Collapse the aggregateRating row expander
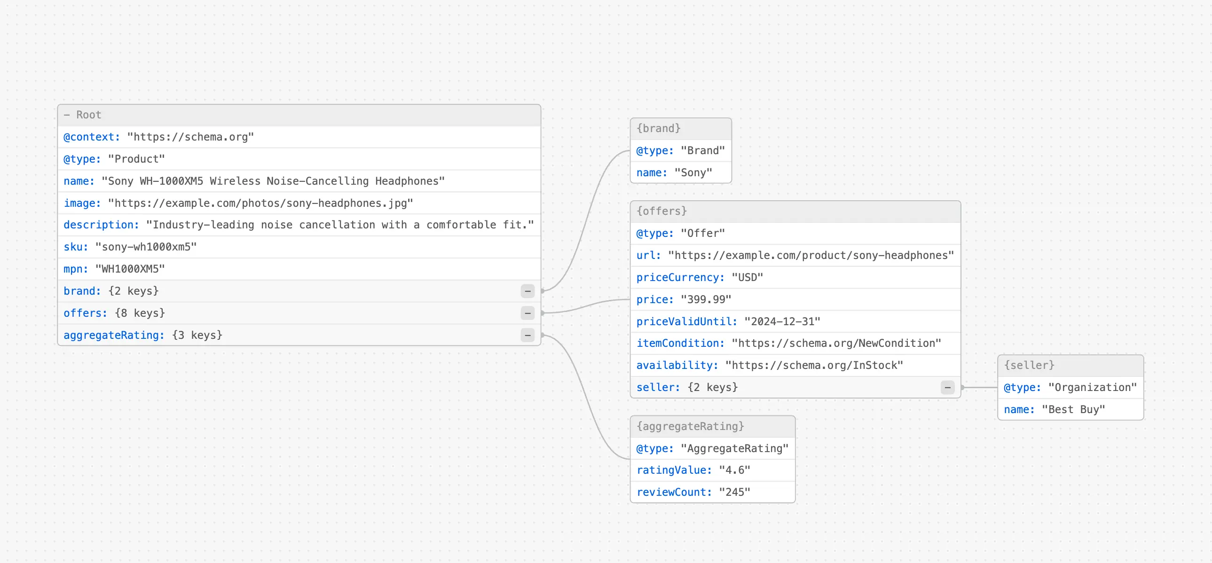The image size is (1212, 563). point(527,336)
